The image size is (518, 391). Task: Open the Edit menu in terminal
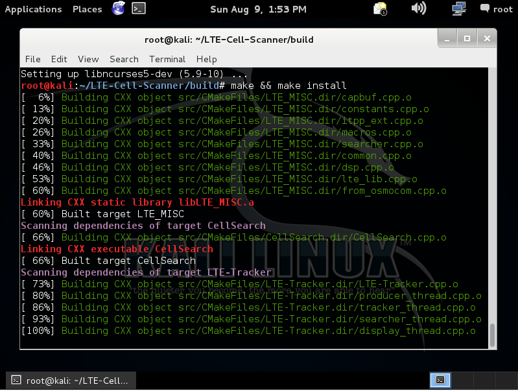point(59,59)
